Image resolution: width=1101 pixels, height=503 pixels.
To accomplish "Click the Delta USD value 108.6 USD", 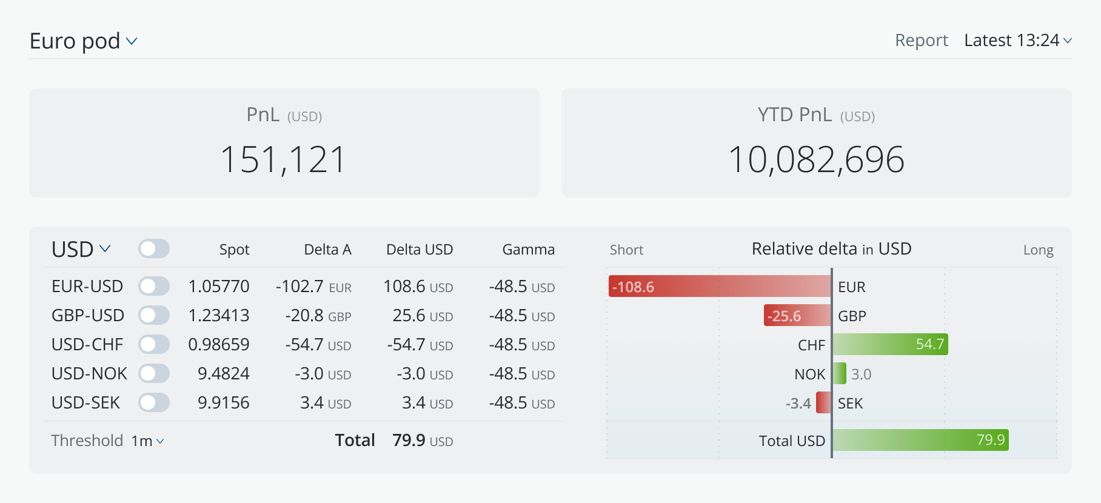I will (x=418, y=286).
